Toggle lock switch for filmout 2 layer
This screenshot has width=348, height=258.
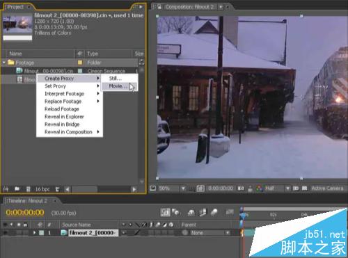coord(25,232)
